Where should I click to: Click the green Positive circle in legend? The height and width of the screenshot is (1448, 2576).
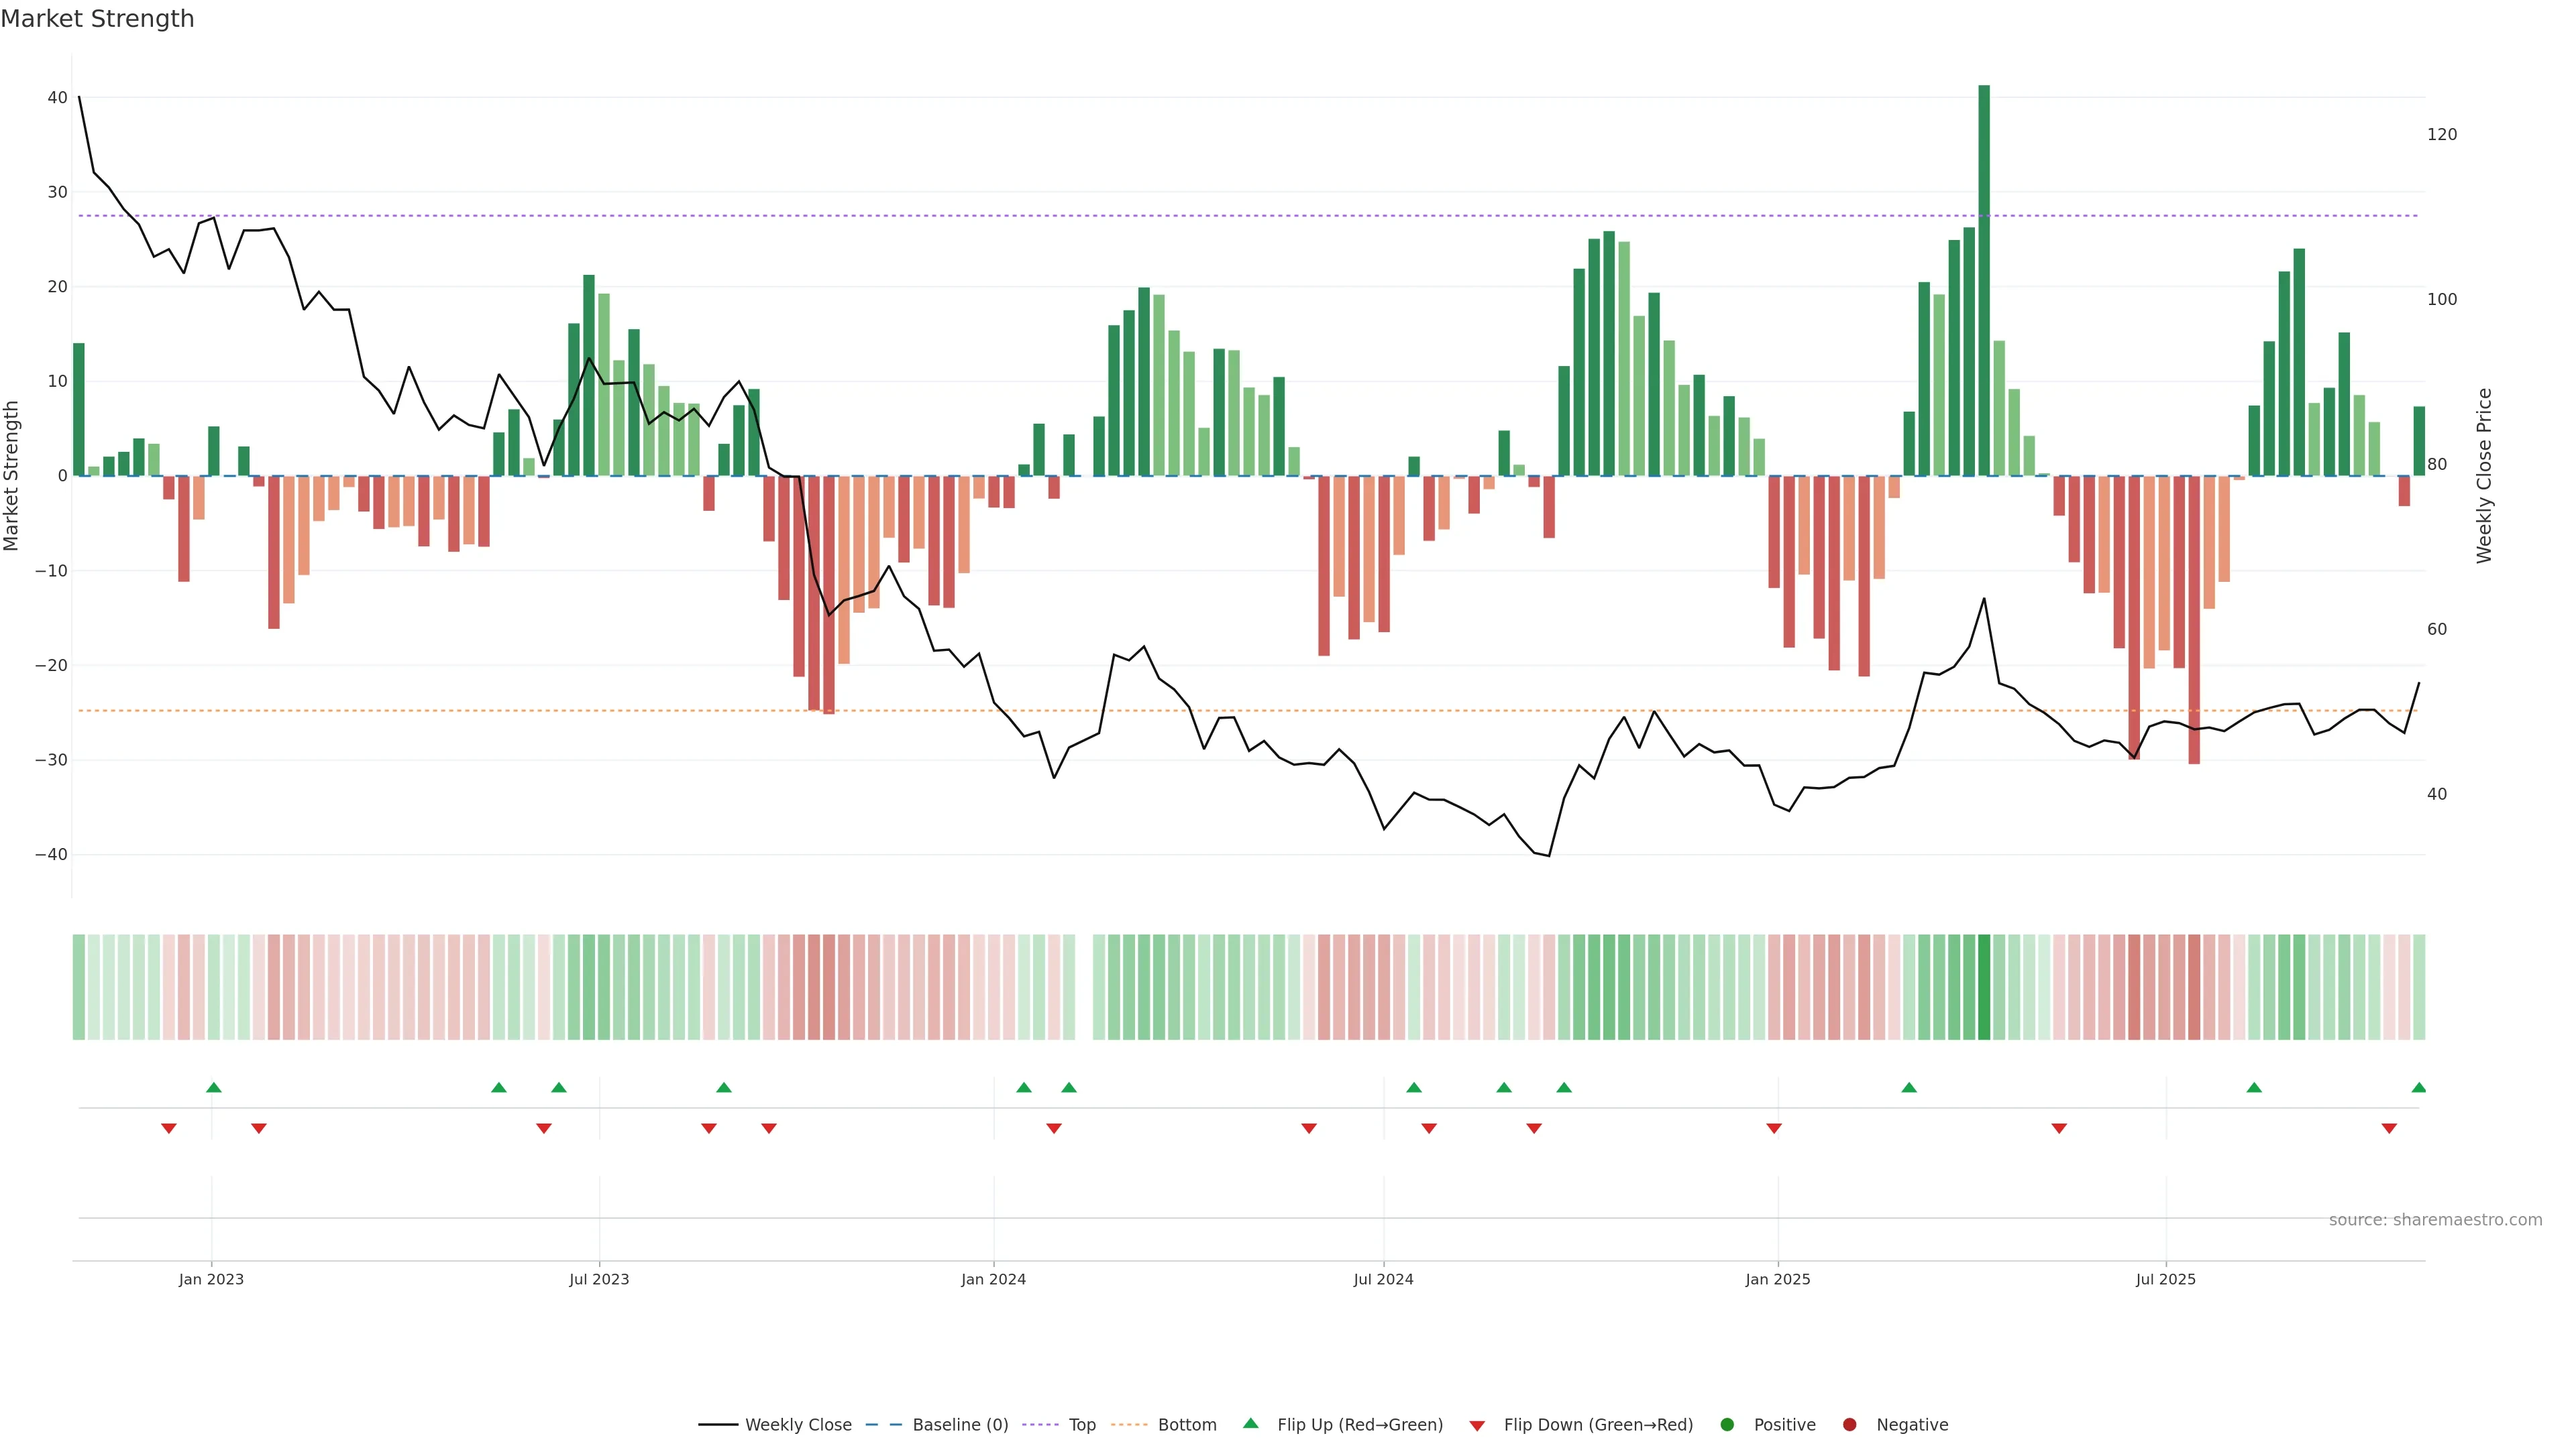1727,1425
